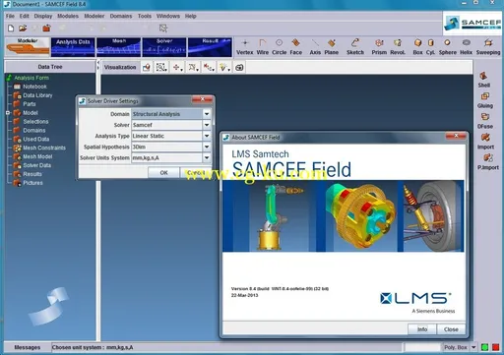Image resolution: width=504 pixels, height=355 pixels.
Task: Switch to the Mesh module tab
Action: (x=118, y=47)
